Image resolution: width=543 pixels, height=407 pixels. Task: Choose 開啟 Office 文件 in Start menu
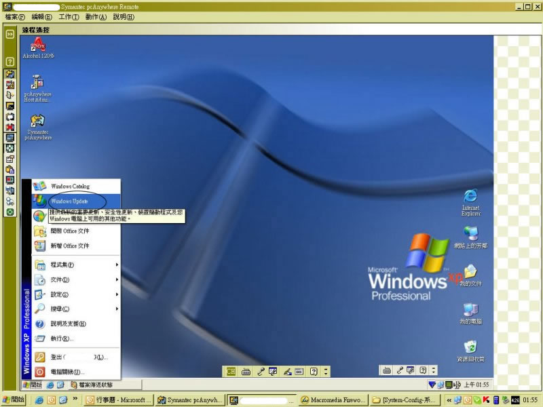pyautogui.click(x=76, y=231)
